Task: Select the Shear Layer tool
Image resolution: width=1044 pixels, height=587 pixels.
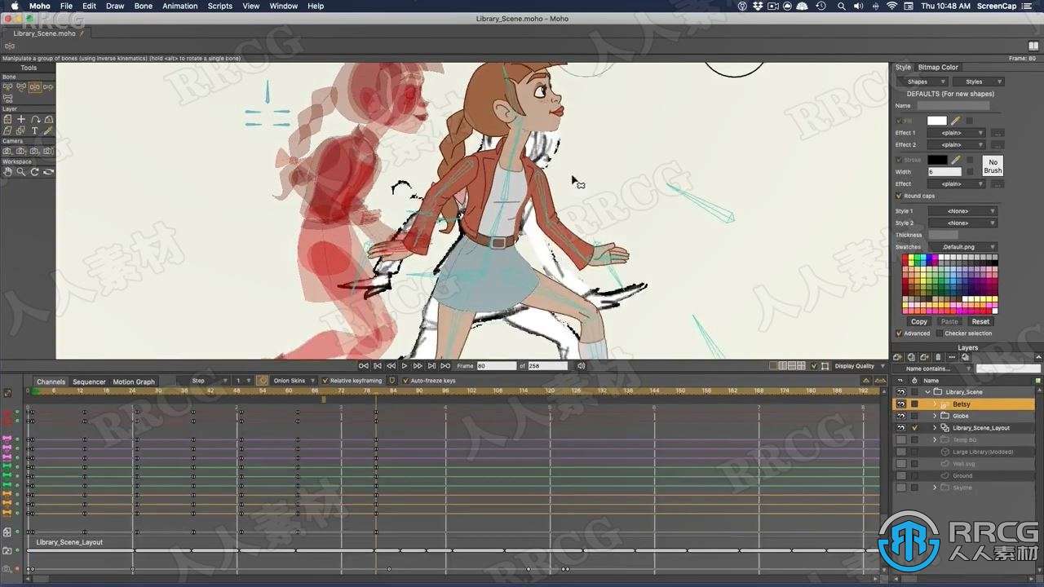Action: (x=7, y=130)
